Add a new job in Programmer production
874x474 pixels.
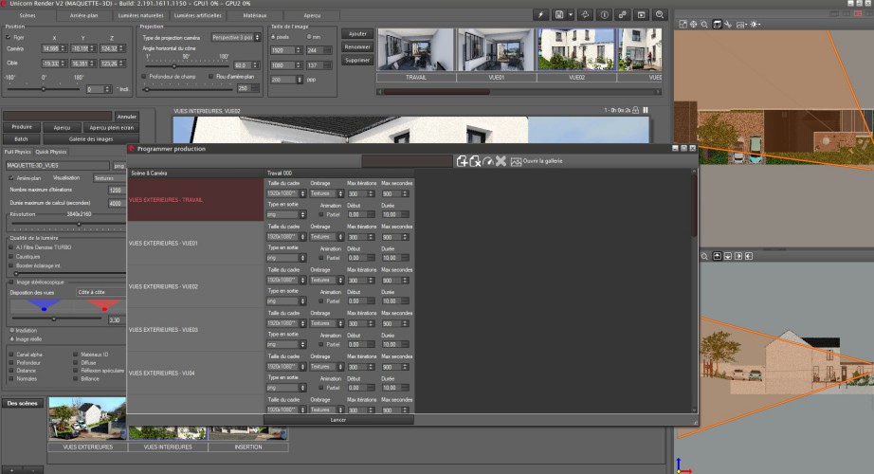[x=463, y=161]
